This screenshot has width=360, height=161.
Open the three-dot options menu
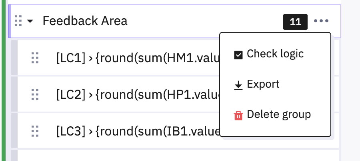point(321,21)
